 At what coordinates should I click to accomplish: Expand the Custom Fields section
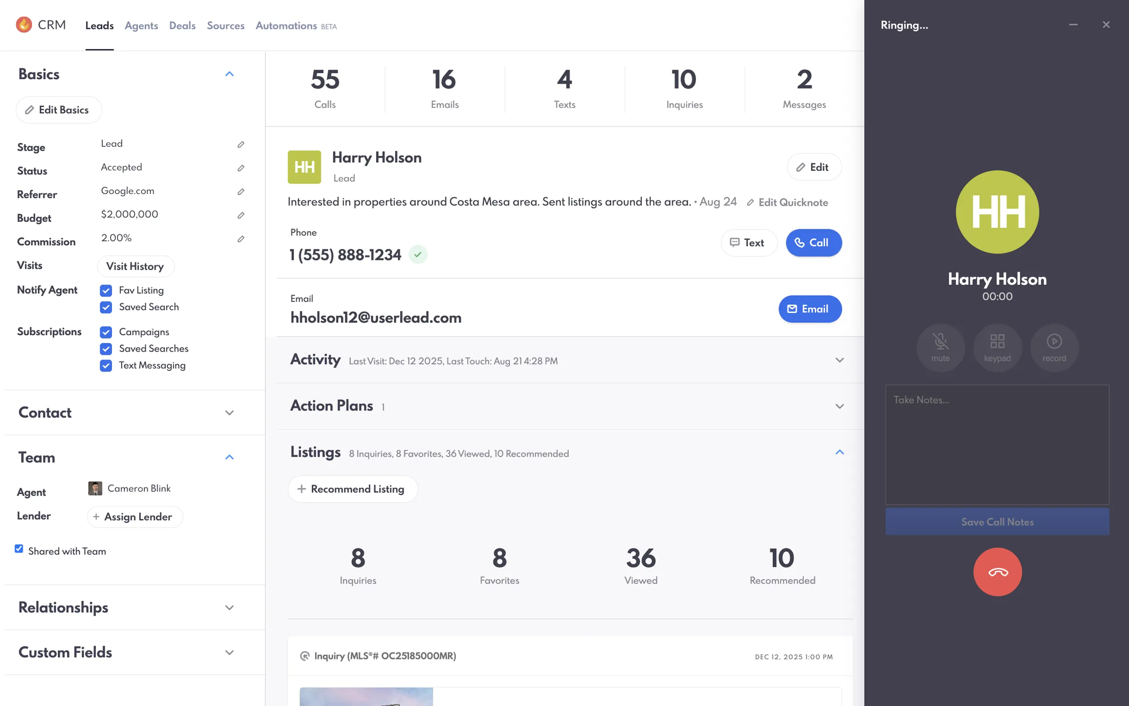(x=229, y=652)
